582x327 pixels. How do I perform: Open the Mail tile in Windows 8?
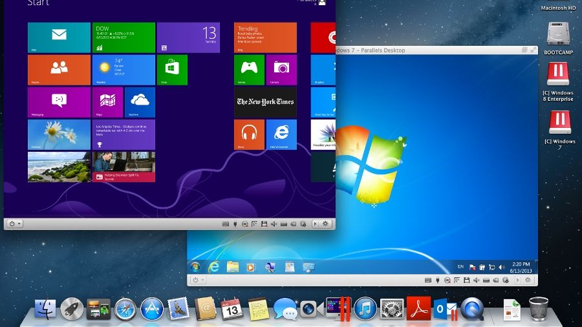click(59, 37)
